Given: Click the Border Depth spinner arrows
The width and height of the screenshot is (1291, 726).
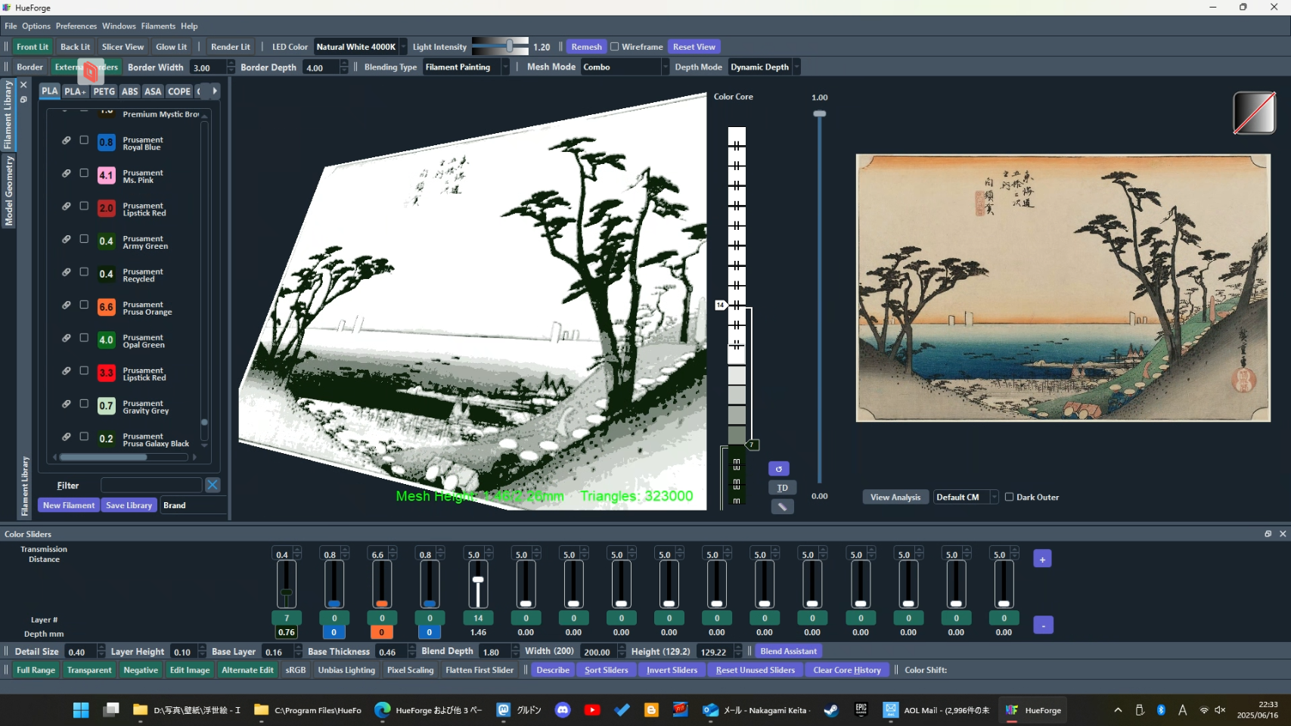Looking at the screenshot, I should [344, 67].
